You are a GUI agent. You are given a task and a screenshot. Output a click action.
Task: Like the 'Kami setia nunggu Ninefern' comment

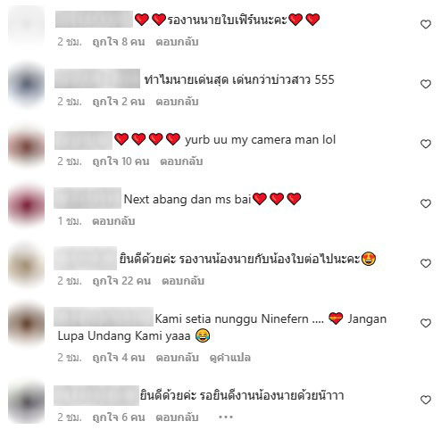click(426, 323)
